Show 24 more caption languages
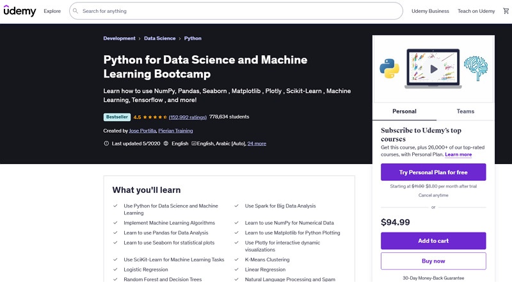 tap(257, 143)
